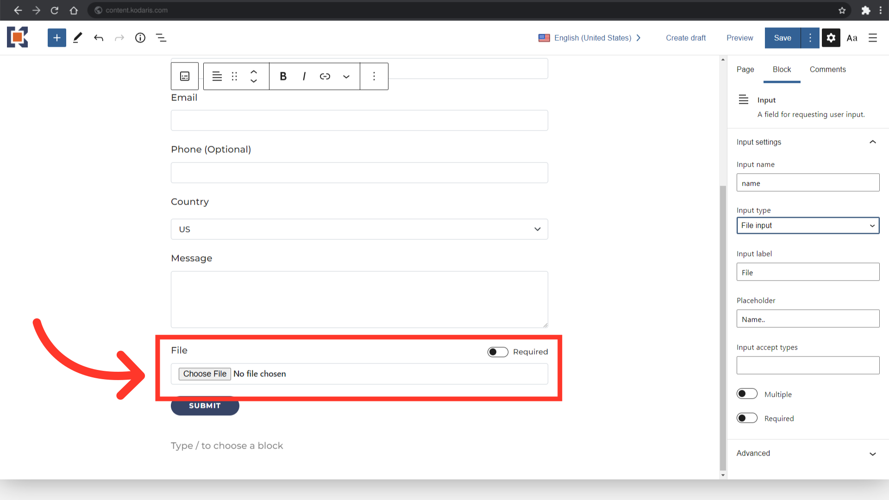889x500 pixels.
Task: Toggle the Required switch beside File field
Action: click(x=498, y=352)
